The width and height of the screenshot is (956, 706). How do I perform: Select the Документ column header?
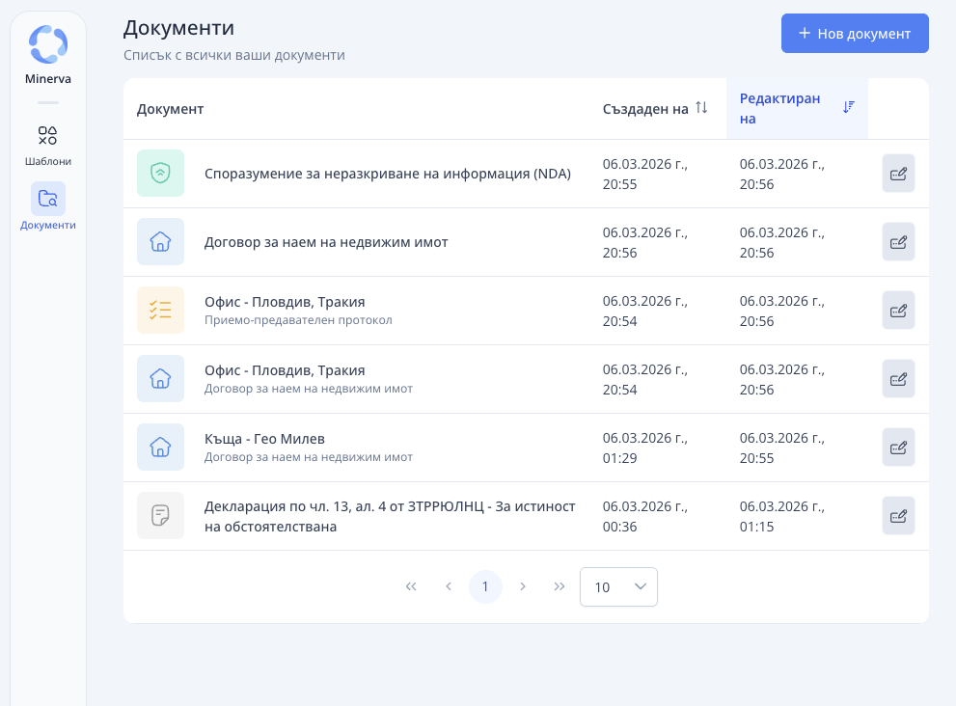tap(169, 108)
